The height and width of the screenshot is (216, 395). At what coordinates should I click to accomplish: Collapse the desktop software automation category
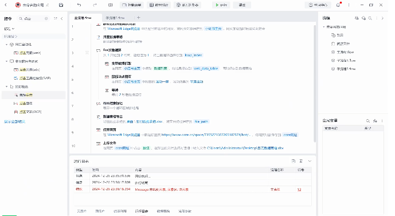[6, 61]
